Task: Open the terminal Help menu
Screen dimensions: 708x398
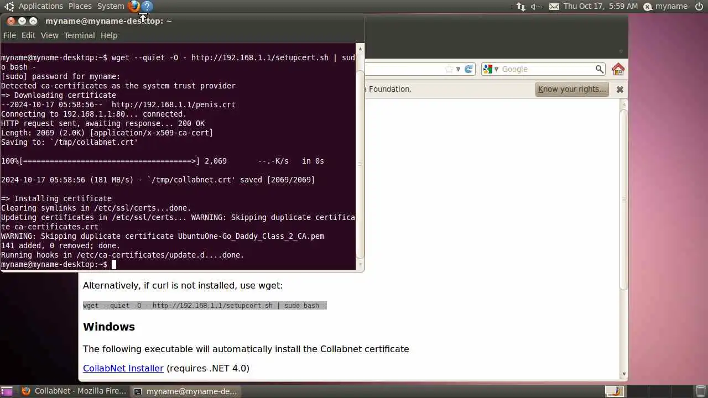Action: (109, 35)
